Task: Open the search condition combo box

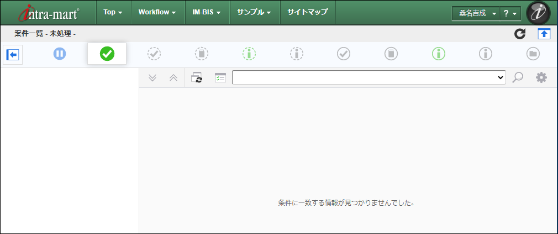Action: [369, 77]
